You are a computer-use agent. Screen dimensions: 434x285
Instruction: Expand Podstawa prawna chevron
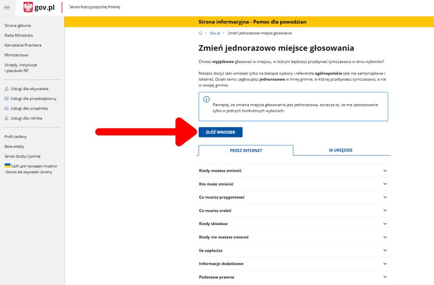[x=385, y=277]
